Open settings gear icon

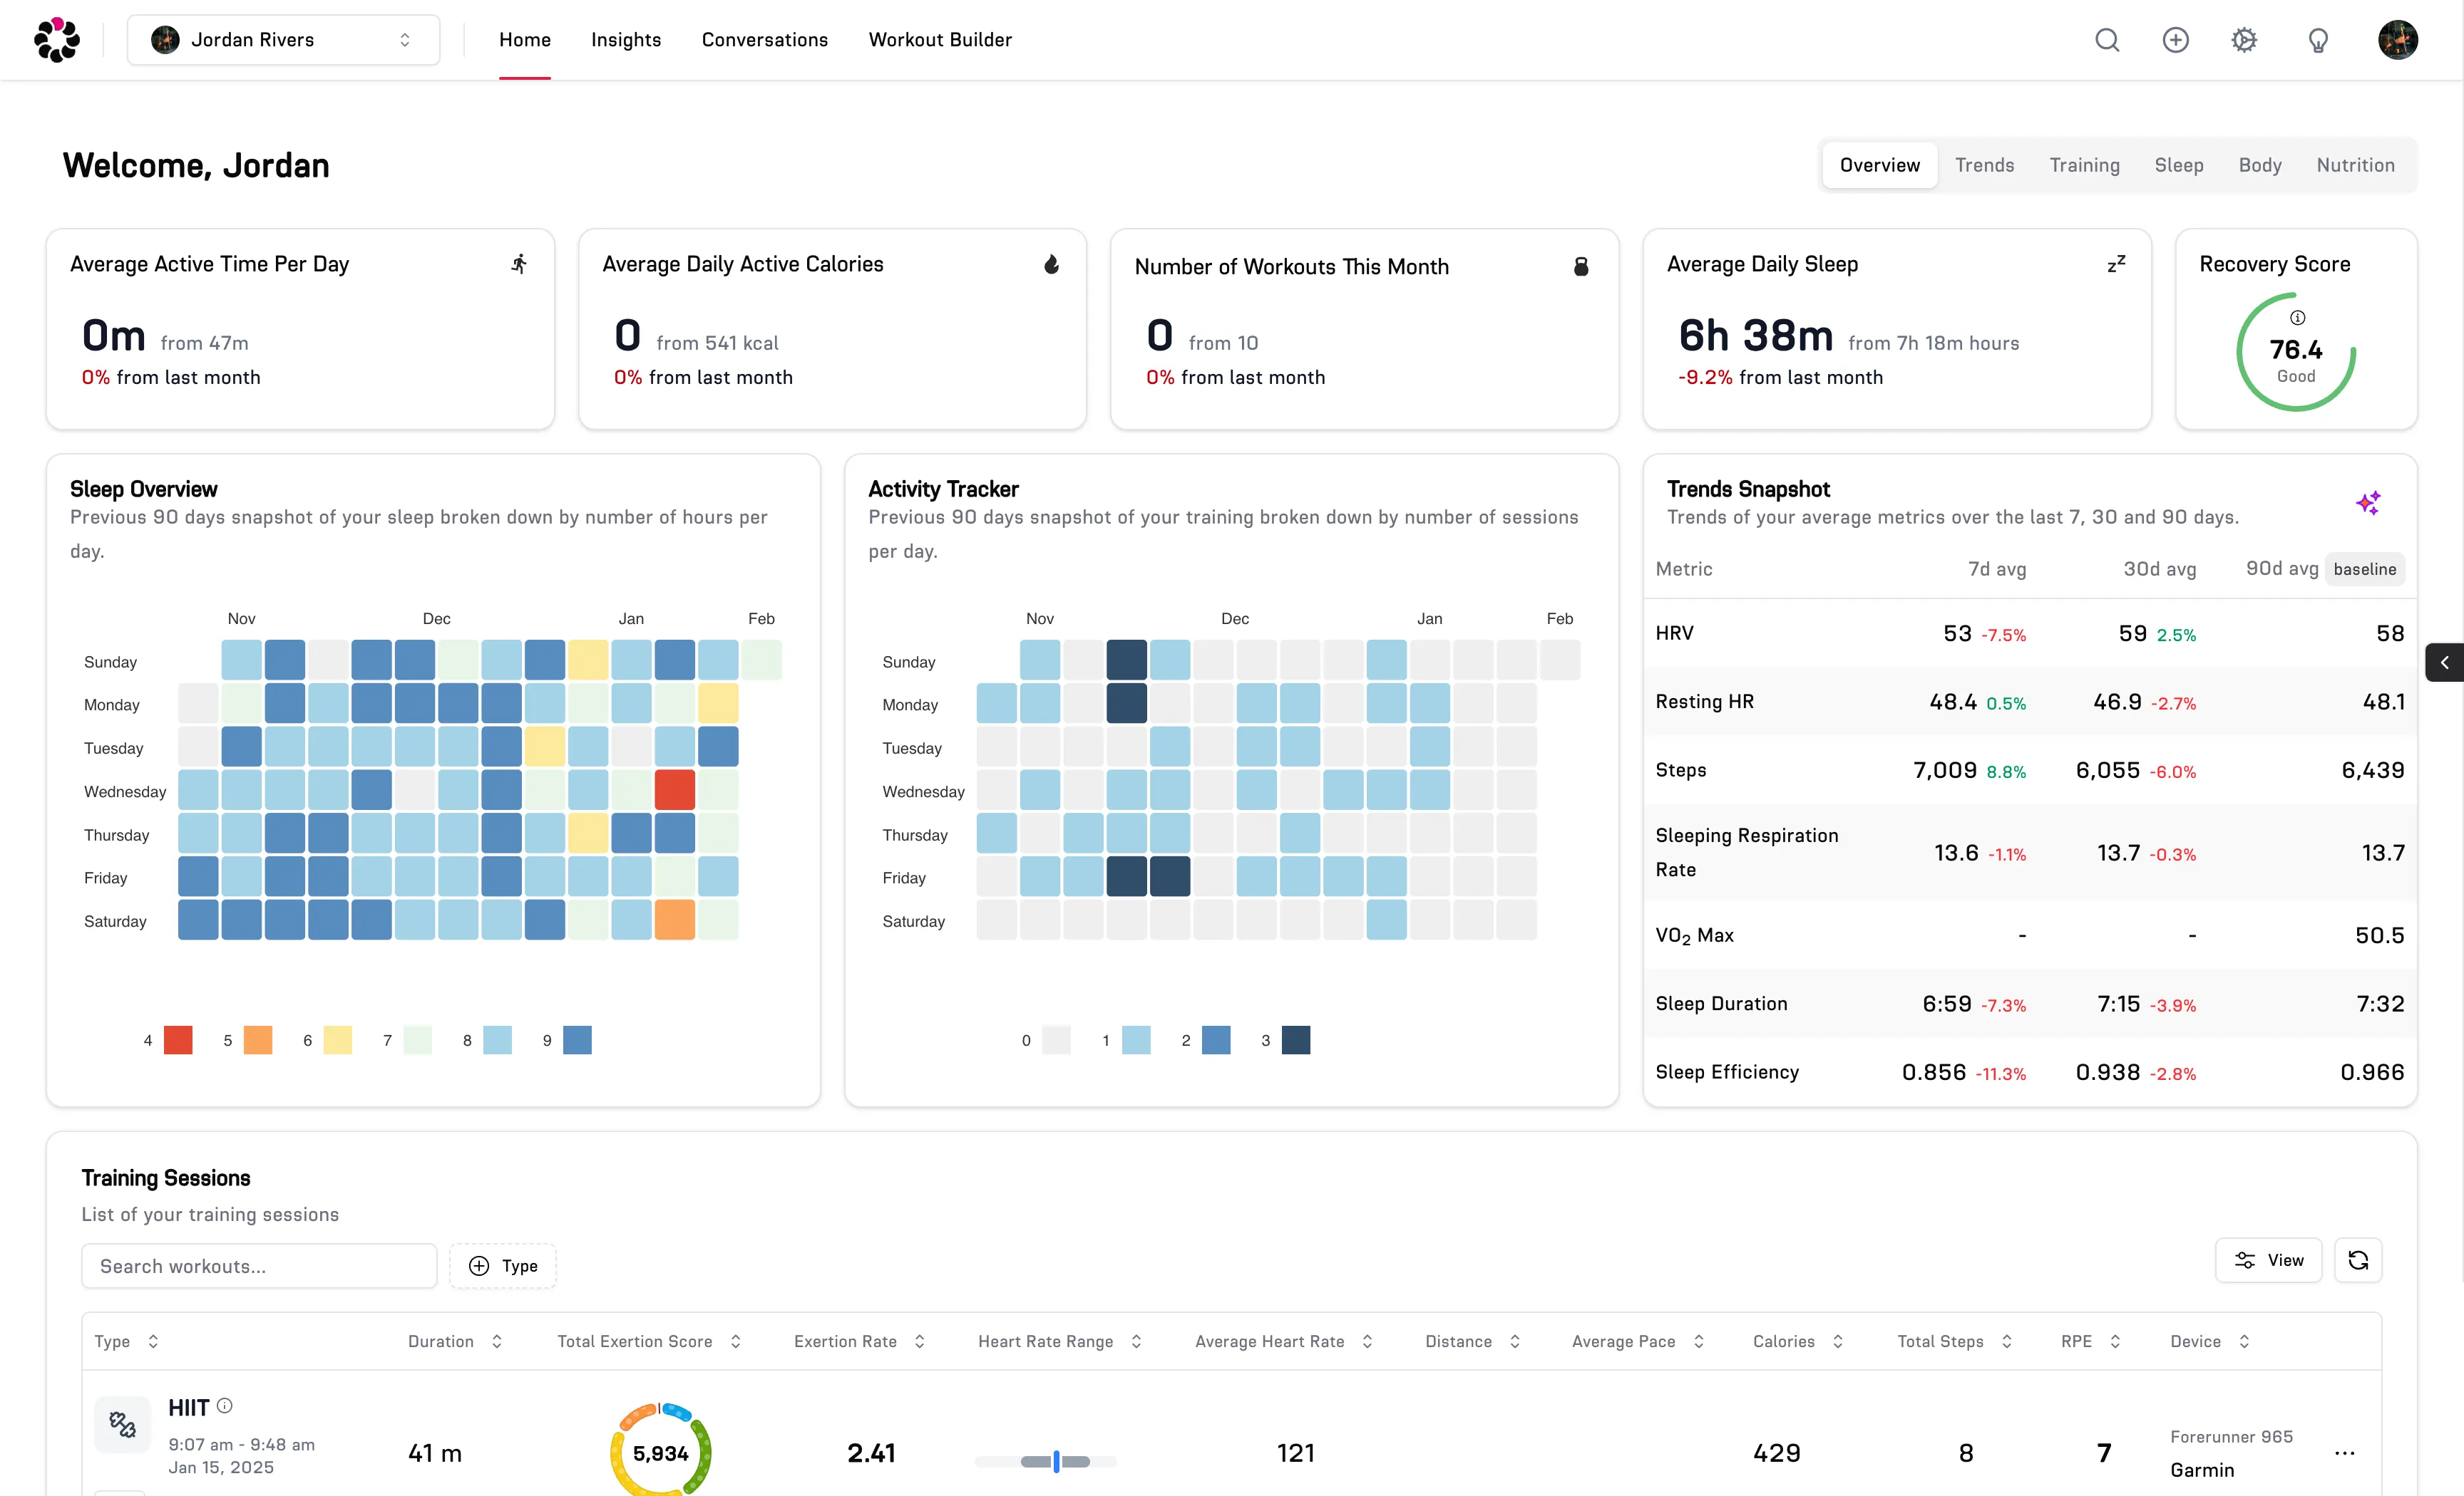tap(2244, 40)
